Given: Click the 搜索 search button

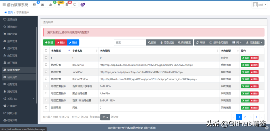Looking at the screenshot, I should tap(152, 42).
